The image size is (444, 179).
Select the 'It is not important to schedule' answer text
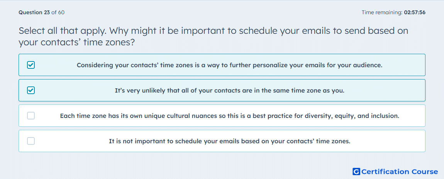click(x=229, y=141)
